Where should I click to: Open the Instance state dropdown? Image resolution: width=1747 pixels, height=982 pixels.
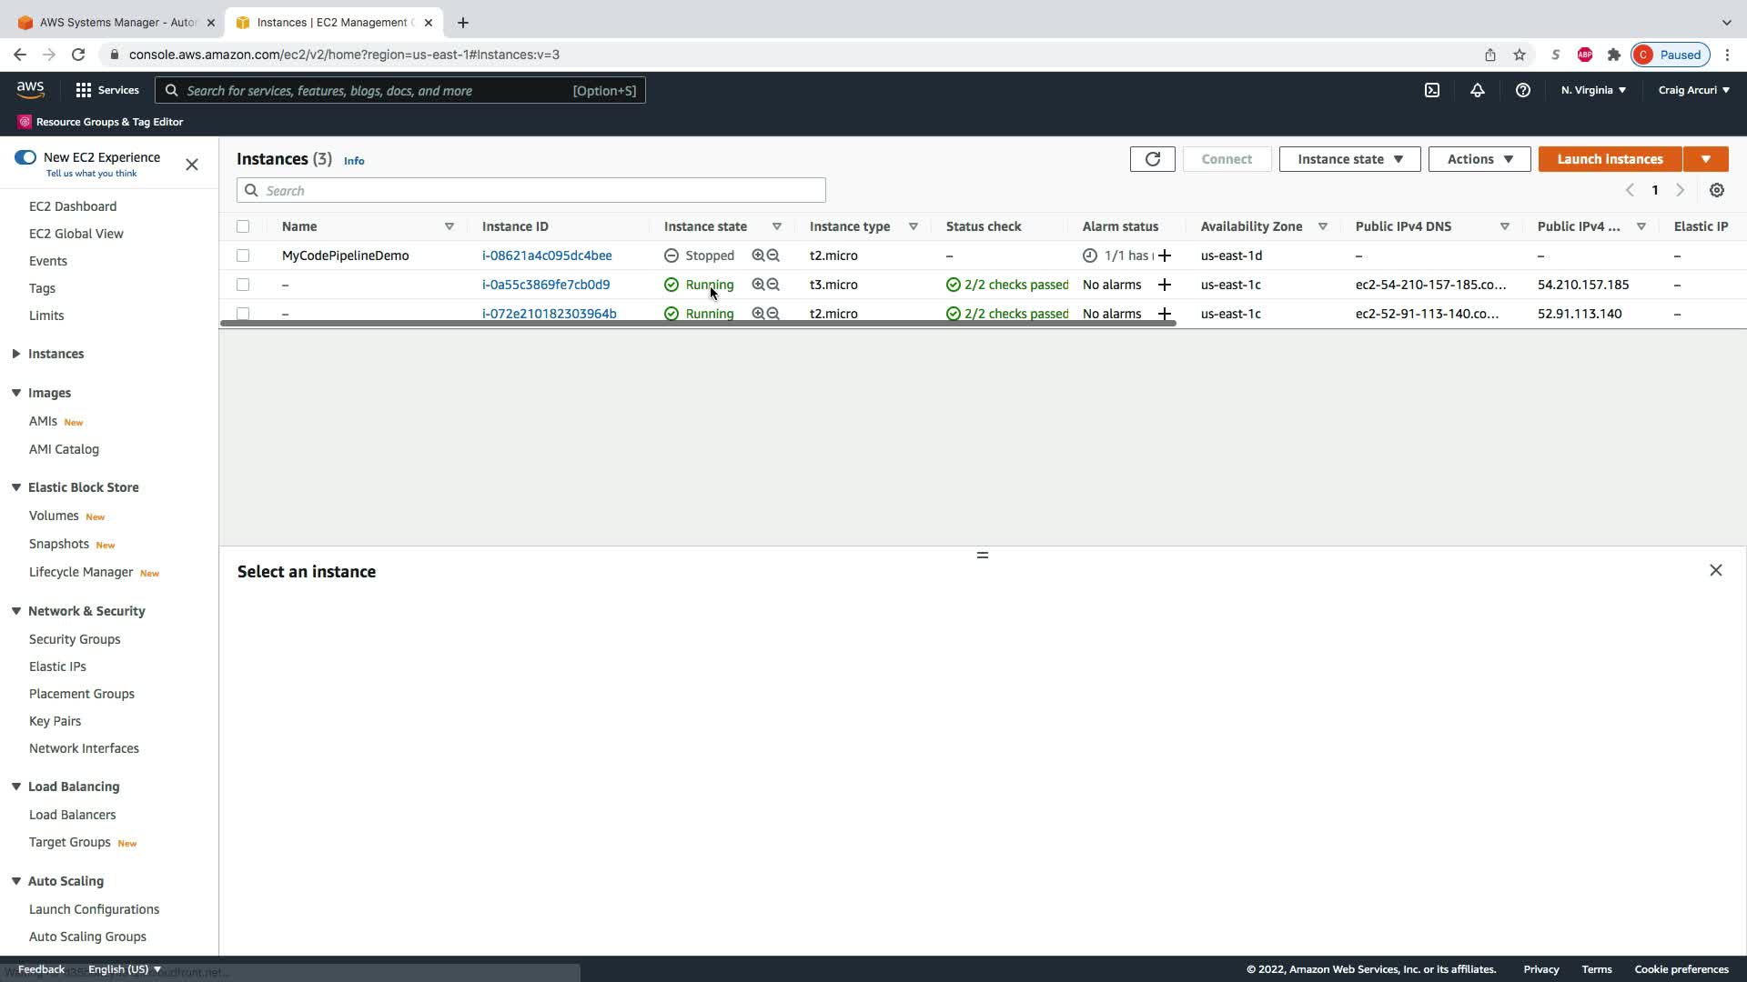(1349, 159)
